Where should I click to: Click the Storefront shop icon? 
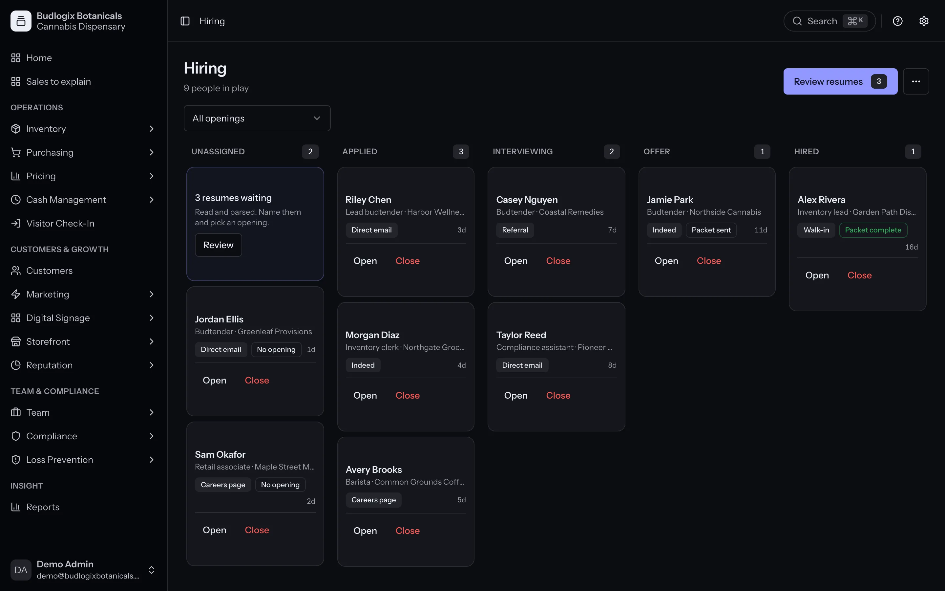point(16,341)
